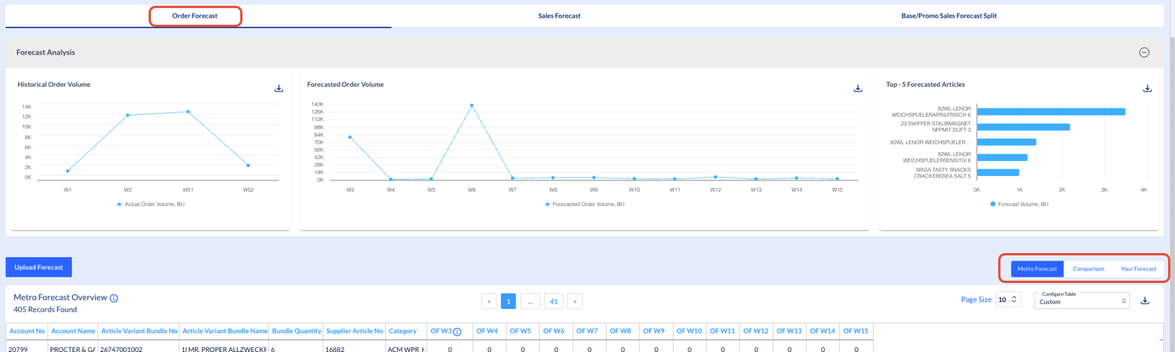Image resolution: width=1175 pixels, height=352 pixels.
Task: Collapse the Forecast Analysis section
Action: click(x=1144, y=52)
